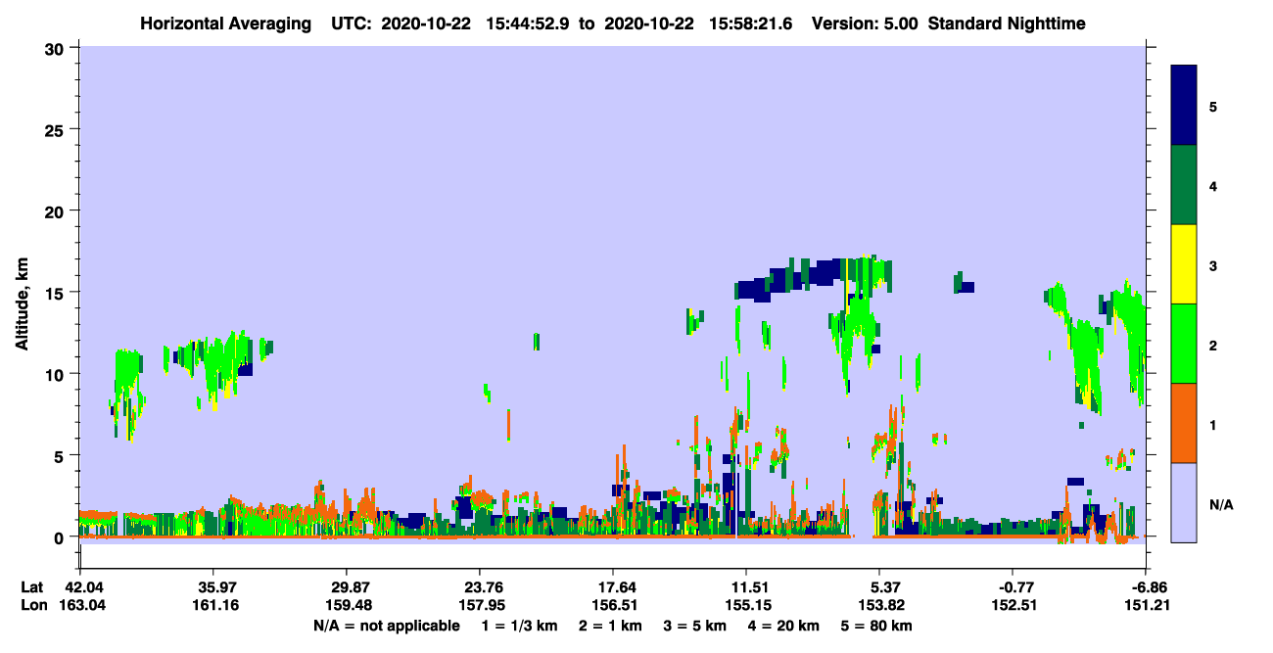Click the y-axis tick label 0
This screenshot has width=1273, height=653.
click(x=61, y=537)
